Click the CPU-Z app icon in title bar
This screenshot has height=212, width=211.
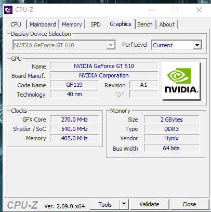(x=8, y=10)
